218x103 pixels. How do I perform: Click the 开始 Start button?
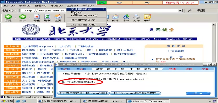coord(7,101)
